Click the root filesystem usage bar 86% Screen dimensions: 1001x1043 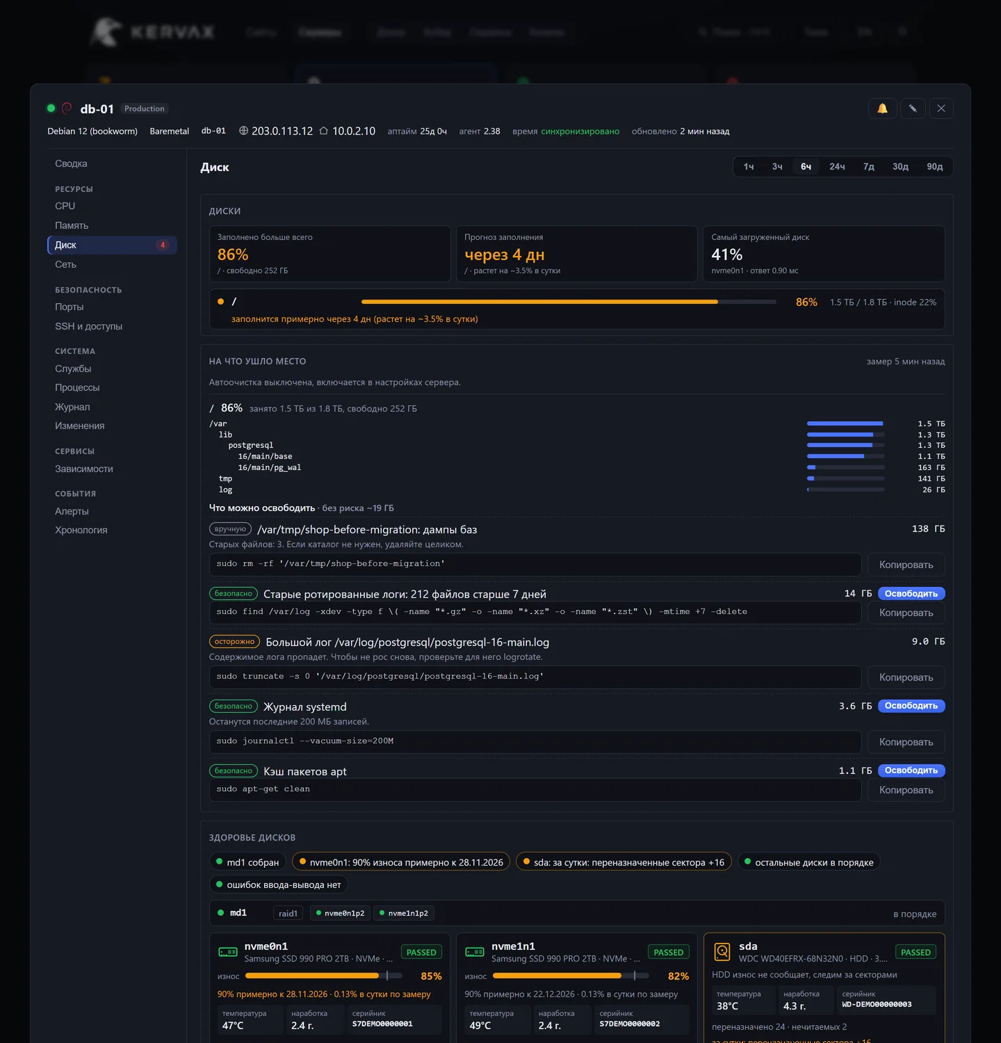coord(569,302)
